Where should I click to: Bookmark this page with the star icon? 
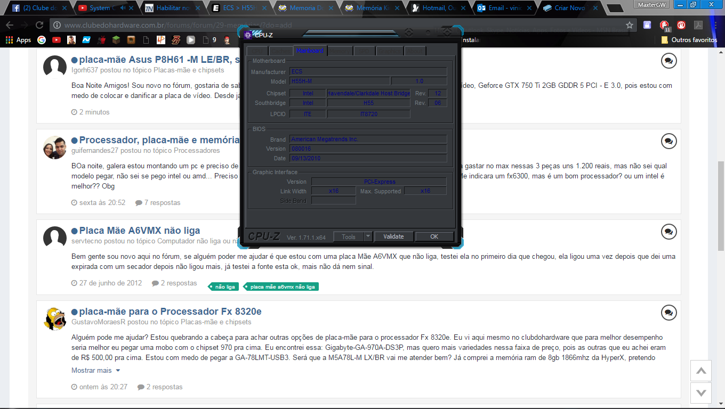point(630,25)
